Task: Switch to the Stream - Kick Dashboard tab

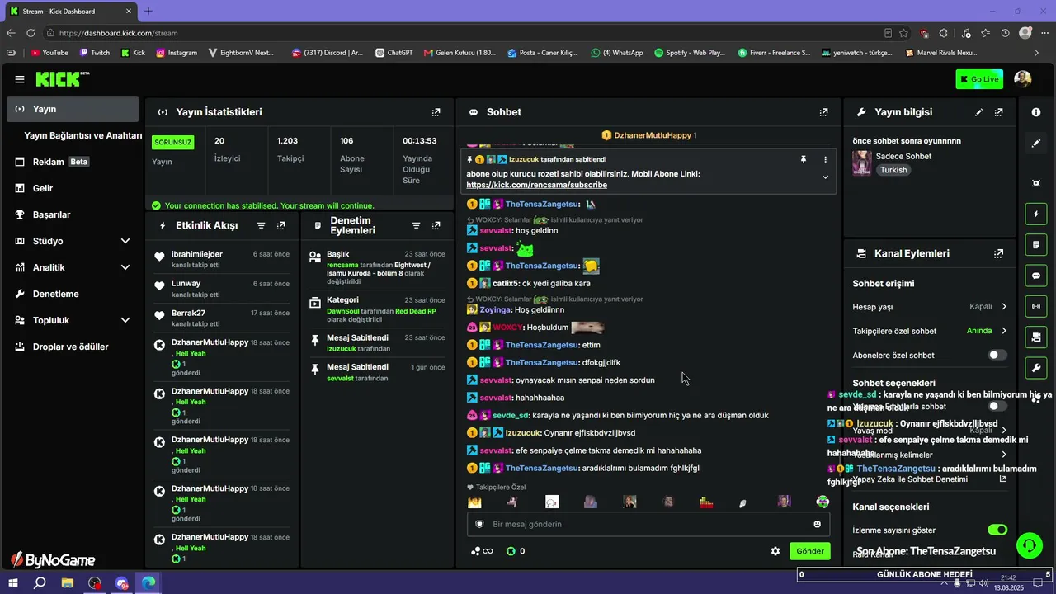Action: (x=70, y=12)
